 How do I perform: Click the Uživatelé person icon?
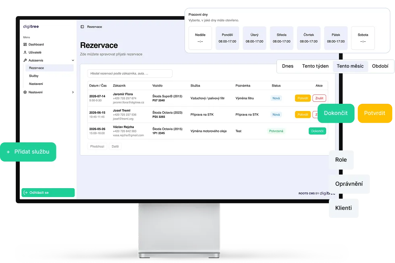point(25,53)
